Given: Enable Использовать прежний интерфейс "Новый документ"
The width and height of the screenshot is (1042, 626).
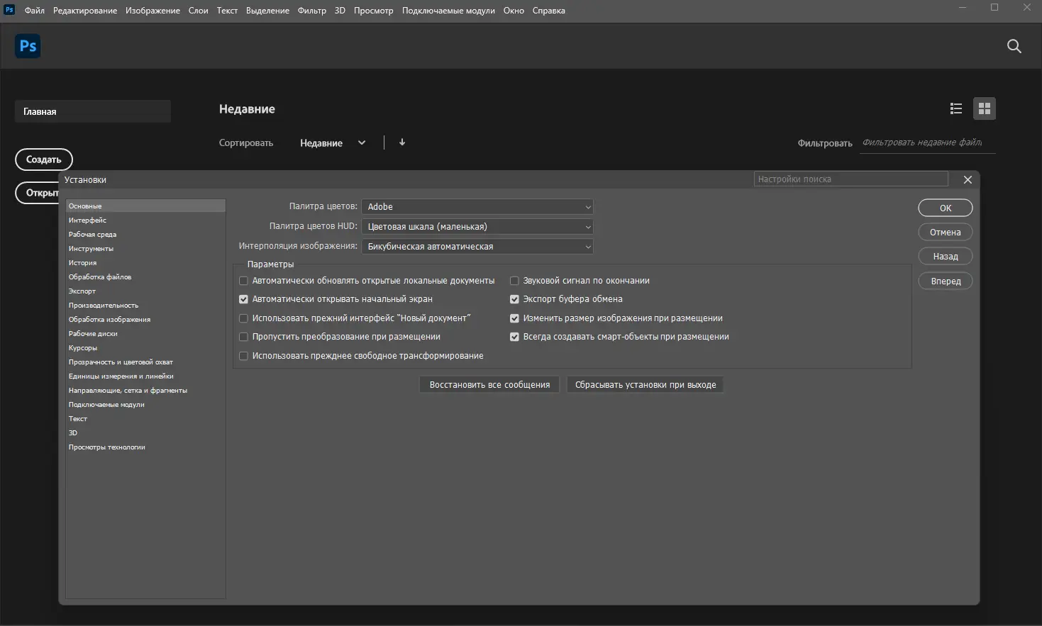Looking at the screenshot, I should point(244,318).
